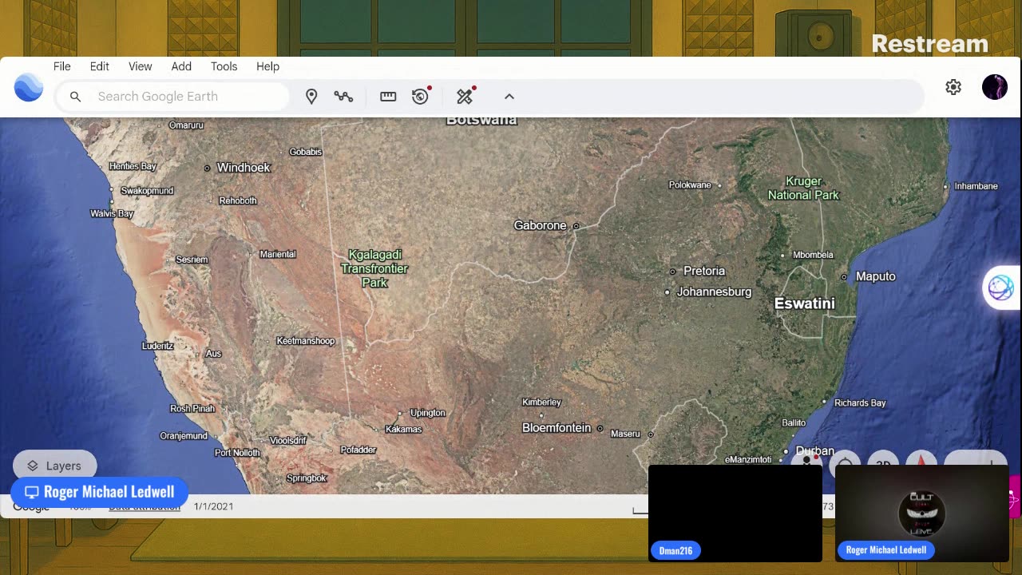Click the Johannesburg city label
1022x575 pixels.
click(714, 291)
